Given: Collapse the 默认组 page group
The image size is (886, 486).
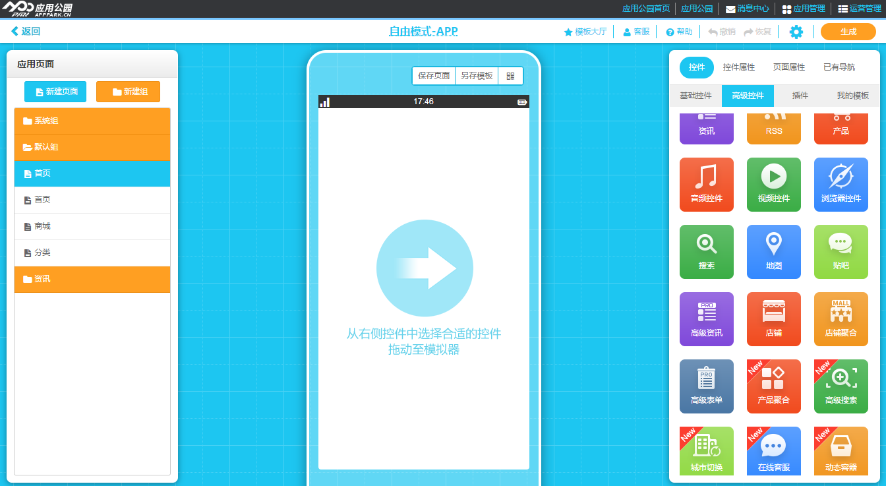Looking at the screenshot, I should coord(92,147).
